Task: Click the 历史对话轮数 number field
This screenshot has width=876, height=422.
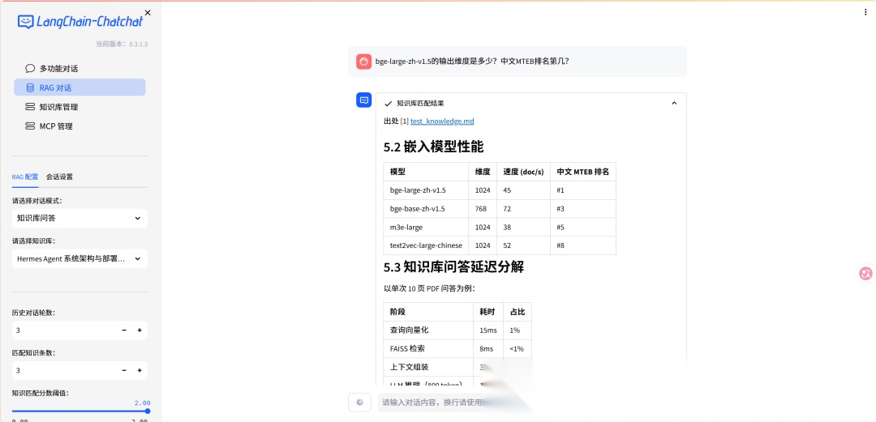Action: [64, 330]
